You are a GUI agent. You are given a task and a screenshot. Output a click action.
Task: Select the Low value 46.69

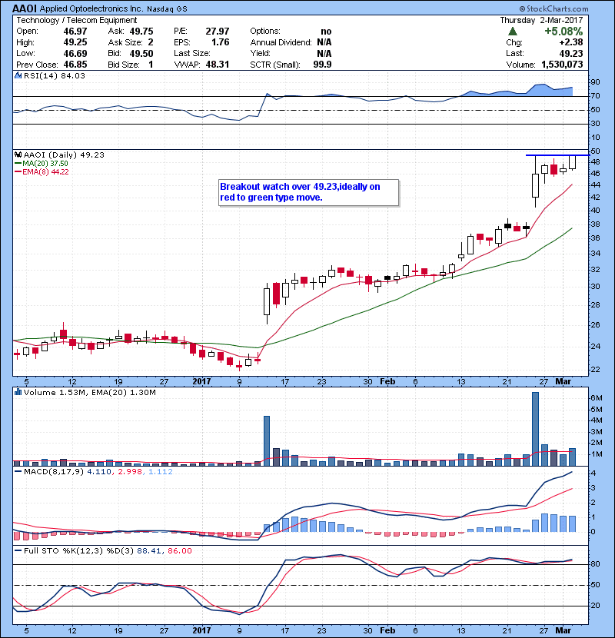75,53
